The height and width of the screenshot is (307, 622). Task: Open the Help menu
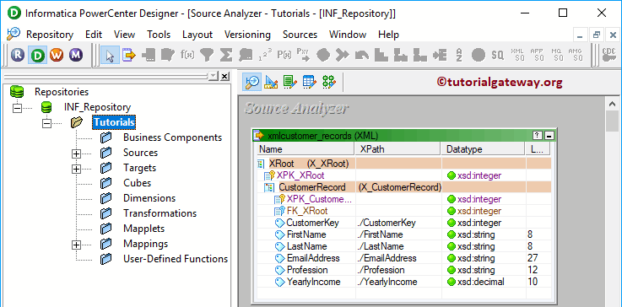click(x=388, y=35)
